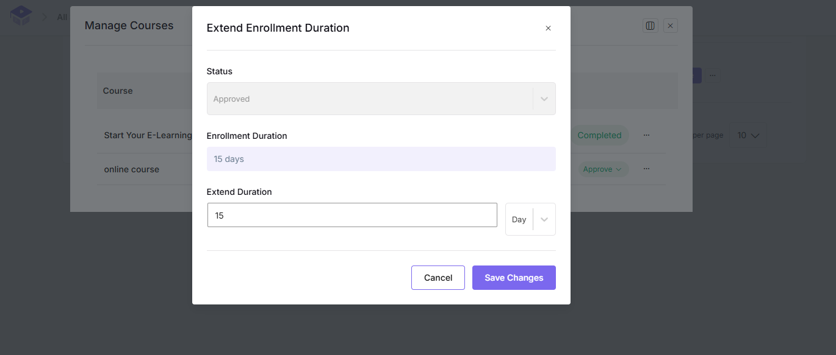This screenshot has height=355, width=836.
Task: Close the Manage Courses panel
Action: coord(670,26)
